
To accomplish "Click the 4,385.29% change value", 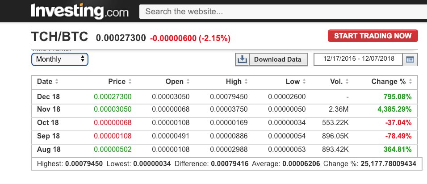I will coord(394,109).
